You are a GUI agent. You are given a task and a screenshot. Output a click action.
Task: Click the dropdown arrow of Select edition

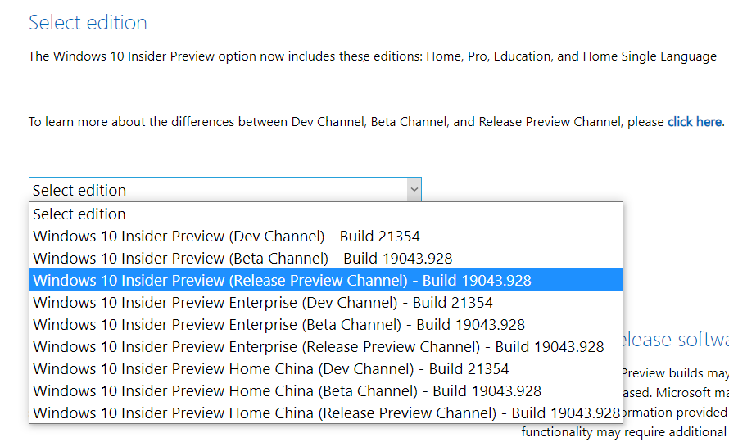click(x=414, y=190)
